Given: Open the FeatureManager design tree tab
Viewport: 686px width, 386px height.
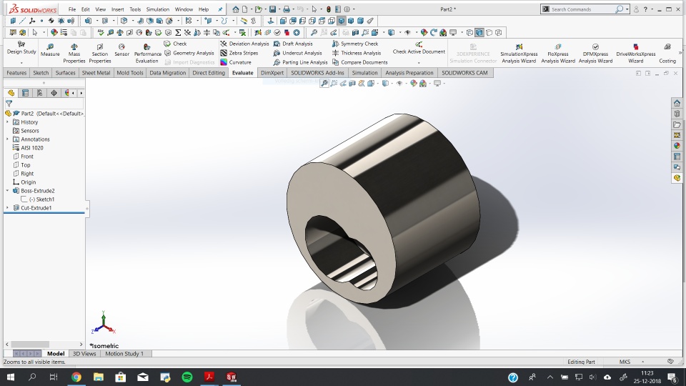Looking at the screenshot, I should pos(11,93).
